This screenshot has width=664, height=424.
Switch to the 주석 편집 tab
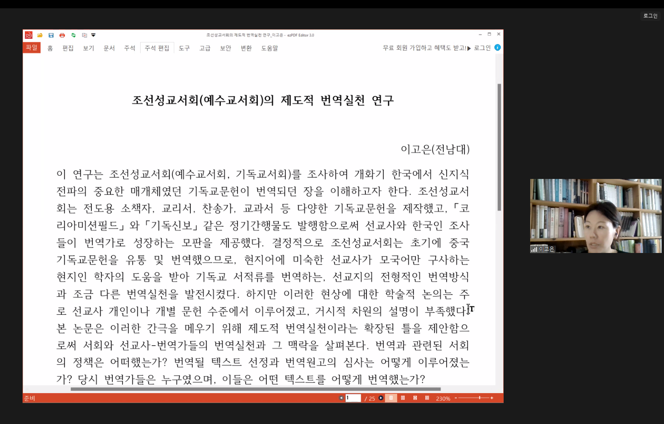coord(157,48)
